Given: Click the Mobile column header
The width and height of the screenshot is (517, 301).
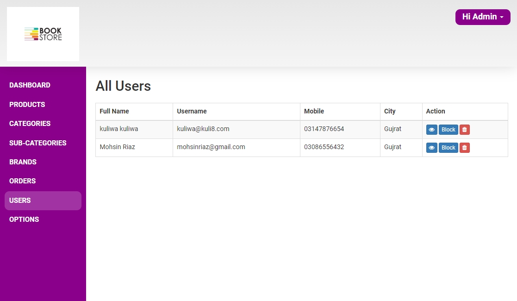Looking at the screenshot, I should point(314,111).
